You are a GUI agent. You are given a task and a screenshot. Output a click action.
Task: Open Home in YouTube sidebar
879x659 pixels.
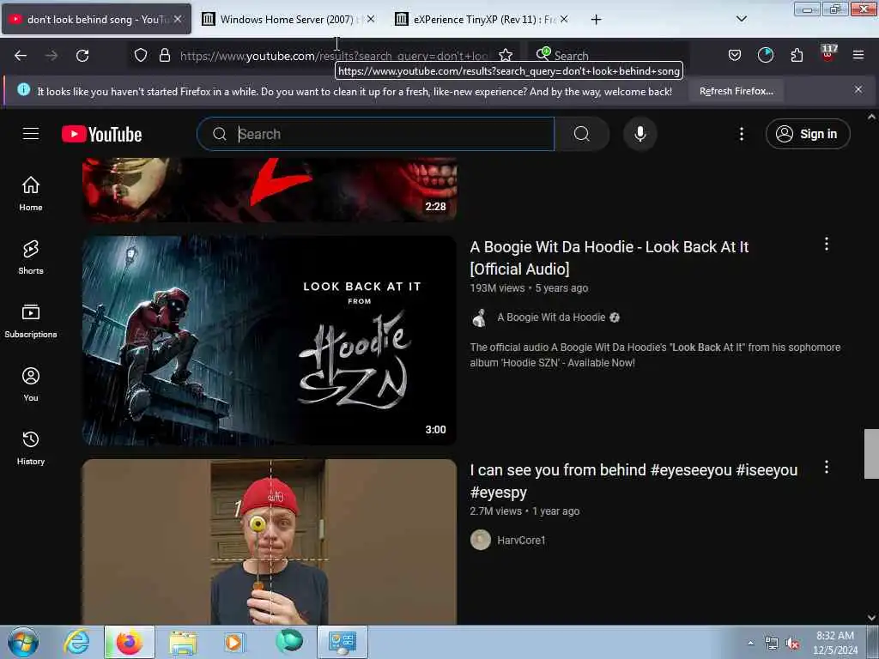point(31,194)
